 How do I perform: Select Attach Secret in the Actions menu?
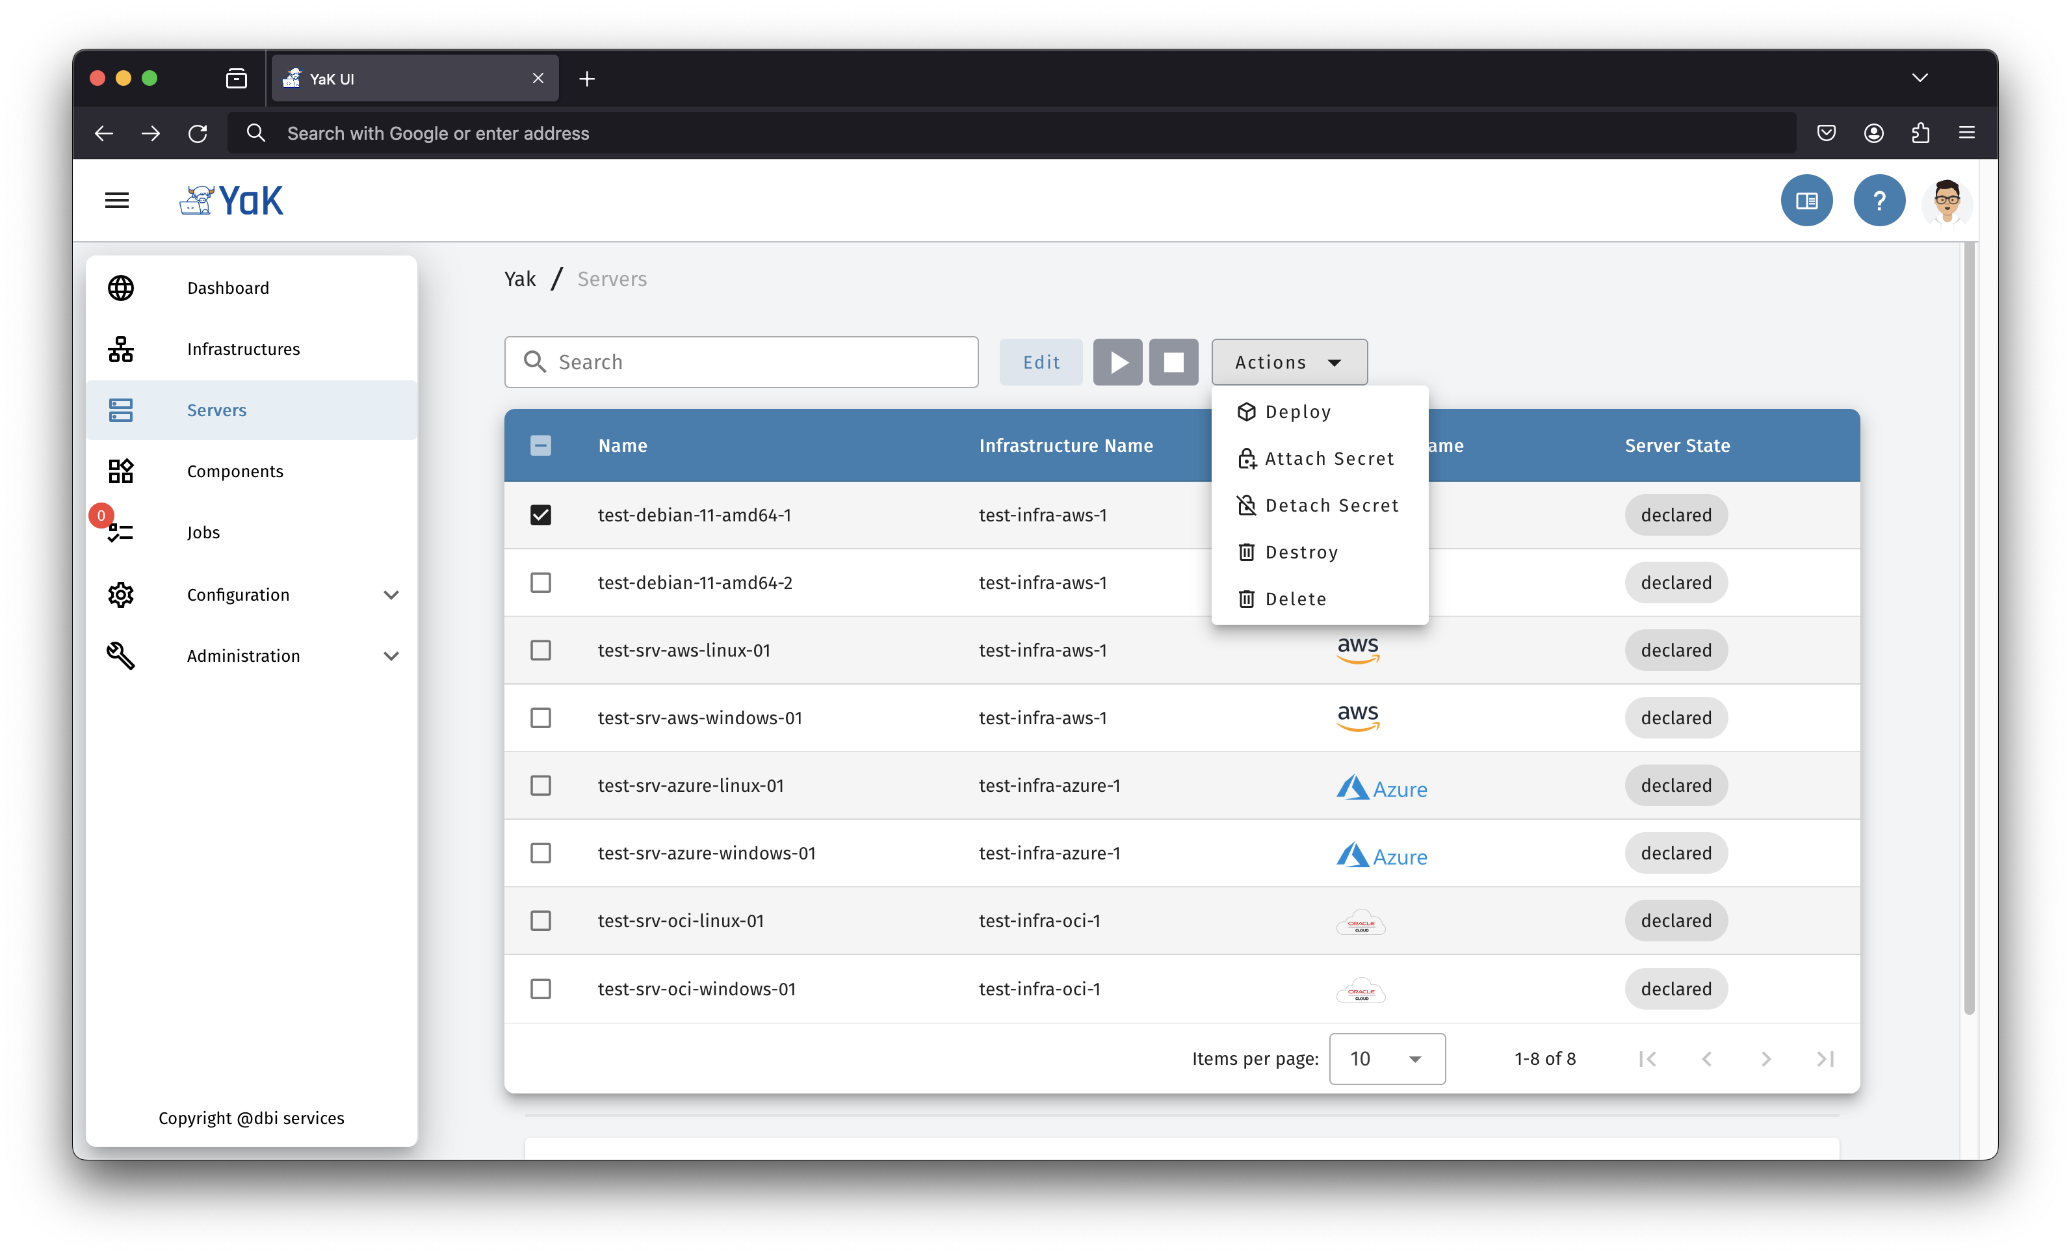tap(1328, 458)
